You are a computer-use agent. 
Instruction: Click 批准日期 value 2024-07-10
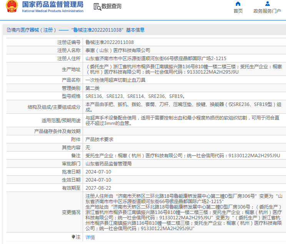coord(98,172)
